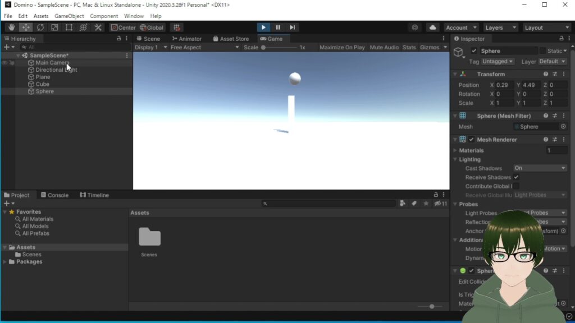Open Layout dropdown
The image size is (575, 323).
[x=547, y=27]
